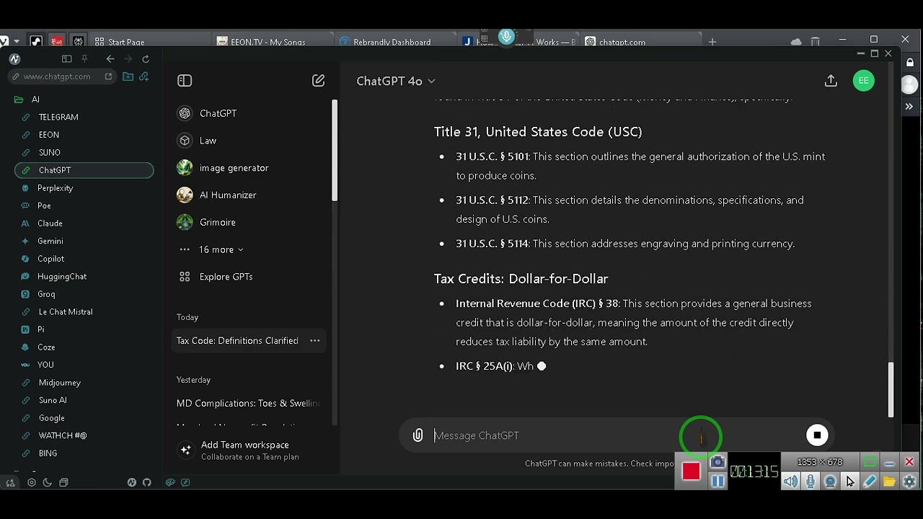Viewport: 923px width, 519px height.
Task: Open BING from the AI panel
Action: pyautogui.click(x=48, y=453)
